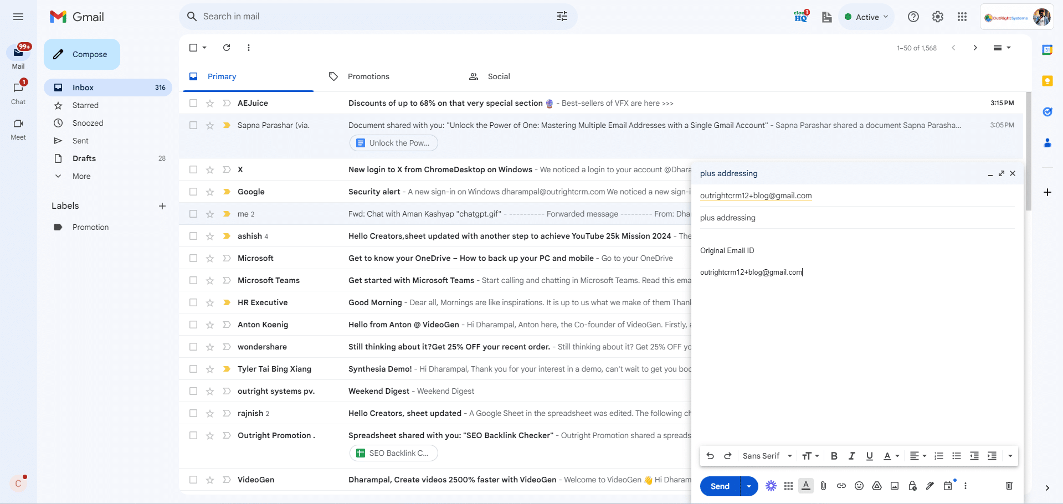1063x504 pixels.
Task: Expand the More send options arrow
Action: (x=748, y=486)
